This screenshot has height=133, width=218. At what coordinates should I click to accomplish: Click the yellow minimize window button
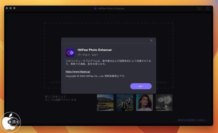[x=11, y=8]
